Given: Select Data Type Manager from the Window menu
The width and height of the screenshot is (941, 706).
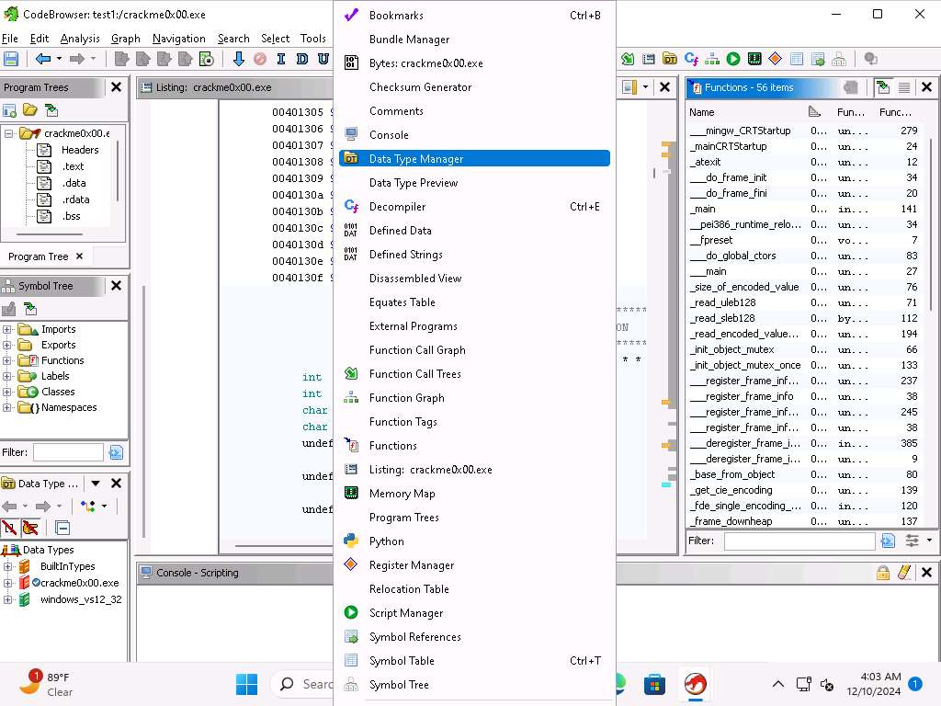Looking at the screenshot, I should click(415, 159).
